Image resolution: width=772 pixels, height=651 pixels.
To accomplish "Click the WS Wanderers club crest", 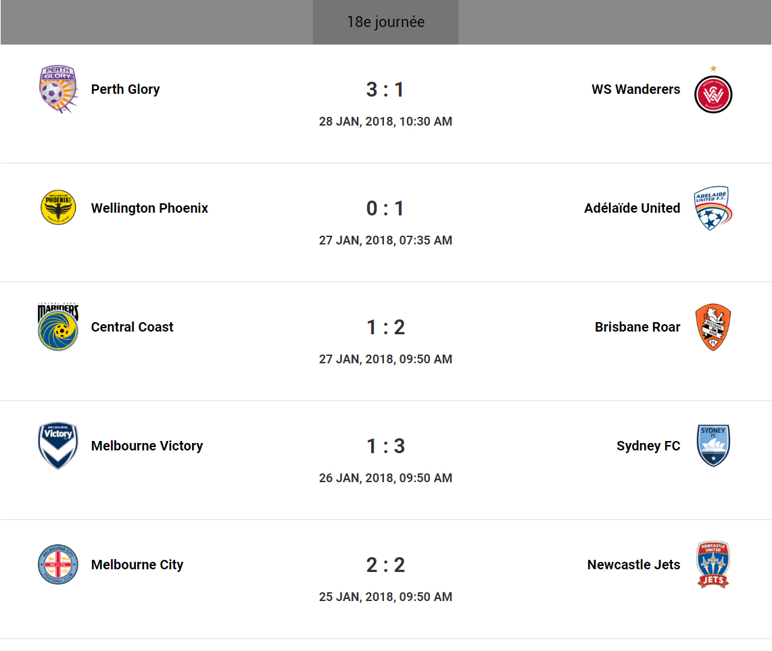I will (713, 93).
